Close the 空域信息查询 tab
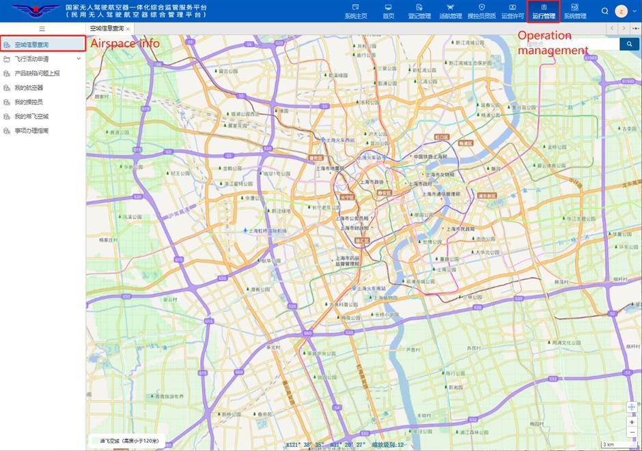The width and height of the screenshot is (642, 451). pos(128,29)
